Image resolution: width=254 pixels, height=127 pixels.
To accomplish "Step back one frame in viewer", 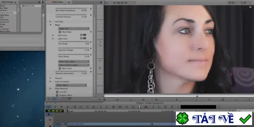I will (144, 100).
